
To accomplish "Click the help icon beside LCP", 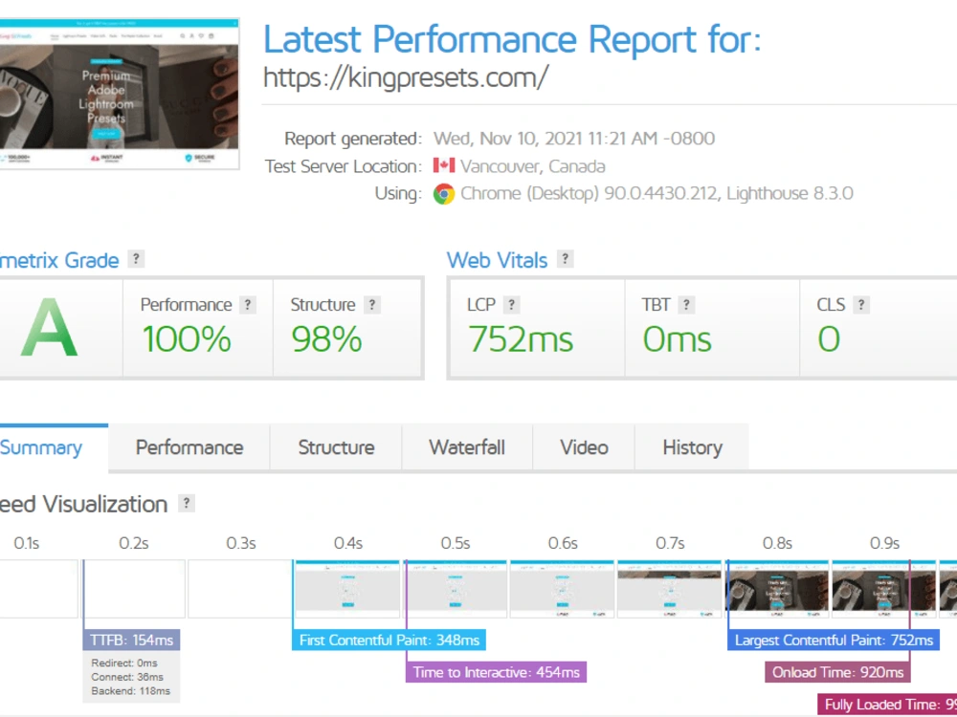I will point(511,304).
